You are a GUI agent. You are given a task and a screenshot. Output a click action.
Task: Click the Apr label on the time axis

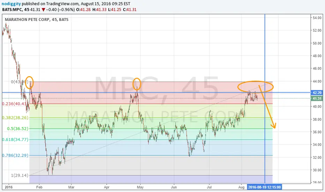point(107,187)
